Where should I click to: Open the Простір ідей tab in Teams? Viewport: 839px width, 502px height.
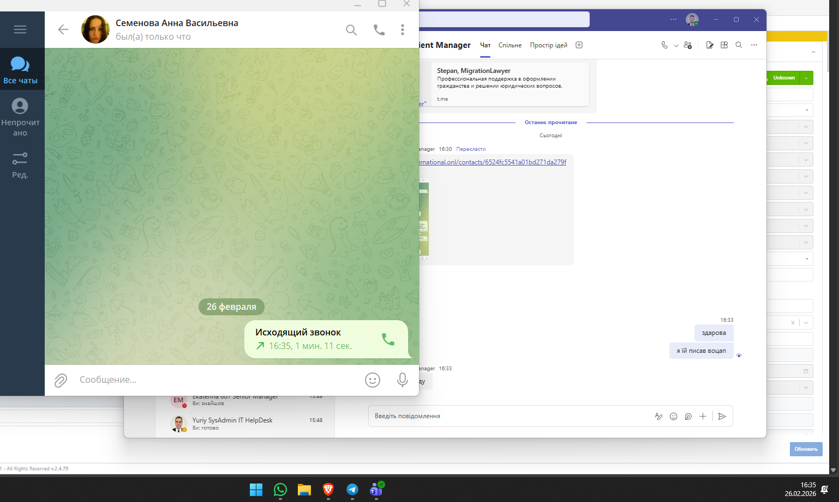(549, 45)
